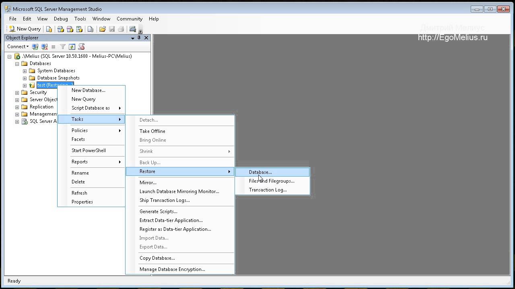Choose Properties in the context menu
515x289 pixels.
tap(91, 202)
